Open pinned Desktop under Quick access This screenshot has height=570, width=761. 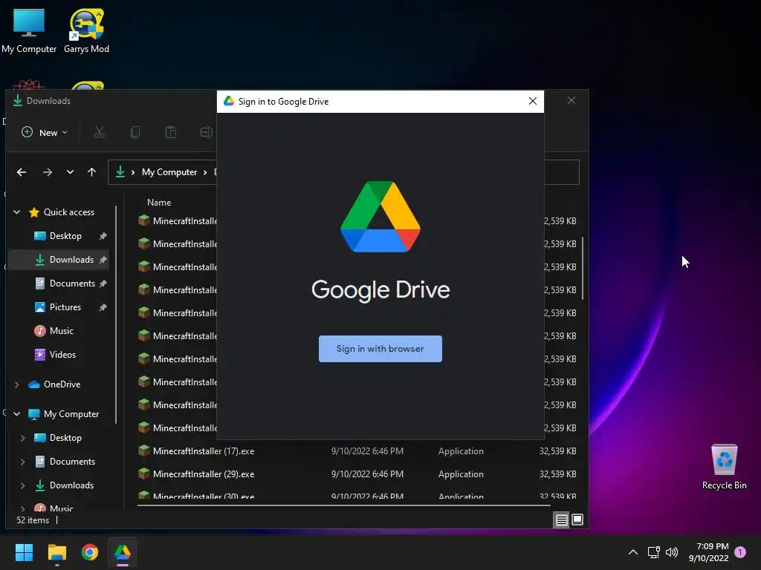click(65, 235)
